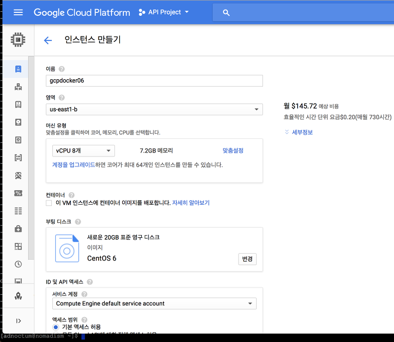Open the vCPU 8개 machine type dropdown
The width and height of the screenshot is (394, 342).
(x=83, y=151)
